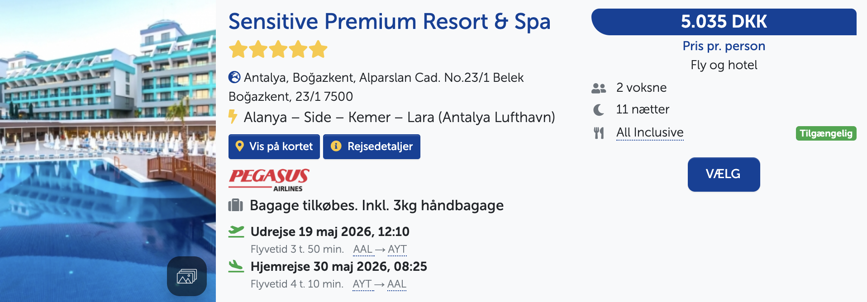Click the green Tilgængelig availability badge

825,133
